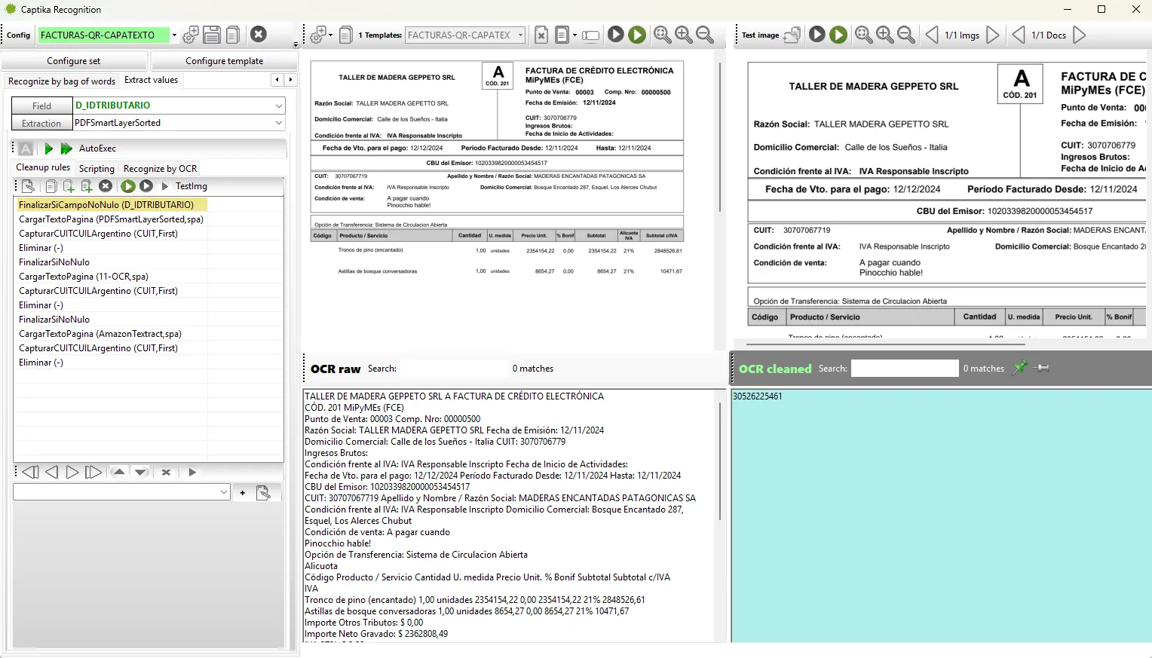
Task: Toggle the green pin in the OCR cleaned bar
Action: (x=1020, y=368)
